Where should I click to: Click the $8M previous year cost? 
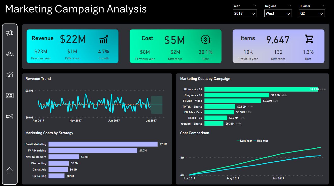pyautogui.click(x=145, y=52)
